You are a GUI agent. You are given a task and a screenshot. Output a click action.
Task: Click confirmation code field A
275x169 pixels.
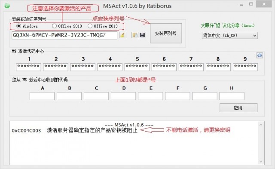click(x=42, y=96)
